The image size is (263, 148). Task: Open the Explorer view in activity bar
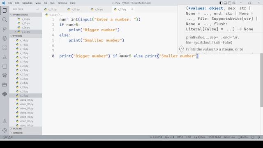pos(5,10)
